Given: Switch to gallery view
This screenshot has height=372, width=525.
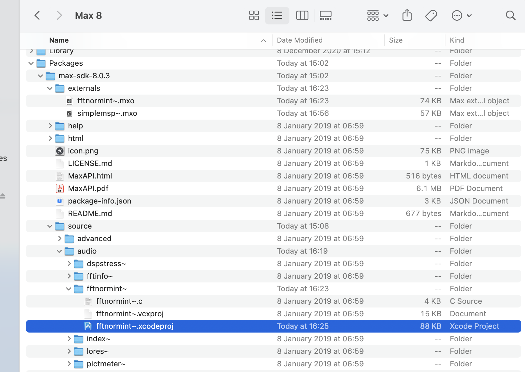Looking at the screenshot, I should point(325,15).
